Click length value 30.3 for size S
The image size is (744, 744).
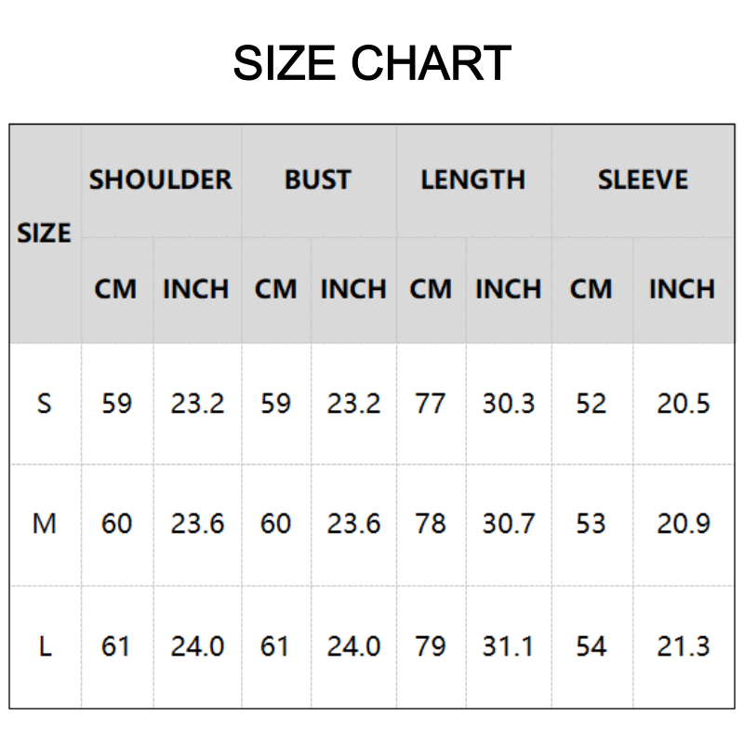click(509, 404)
